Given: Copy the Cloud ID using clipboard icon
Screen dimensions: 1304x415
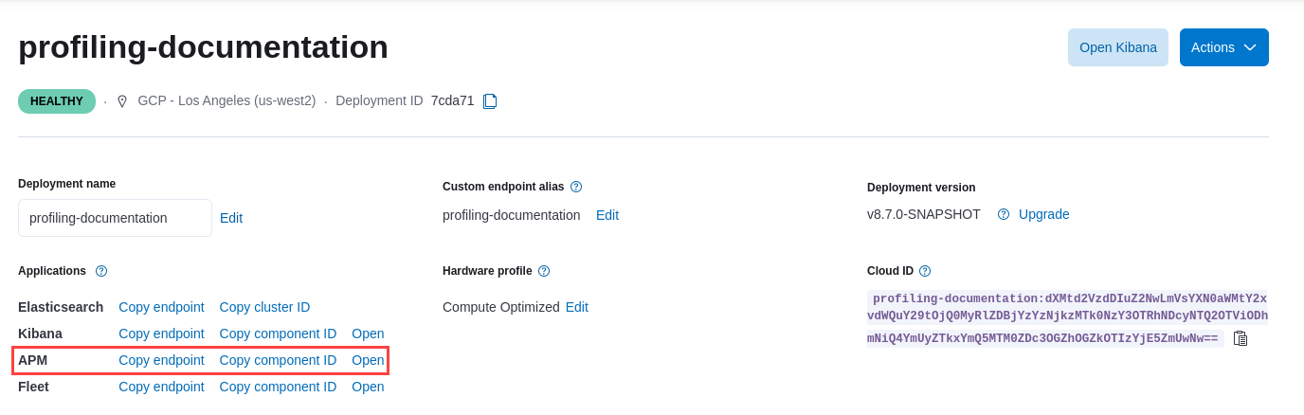Looking at the screenshot, I should [x=1241, y=338].
